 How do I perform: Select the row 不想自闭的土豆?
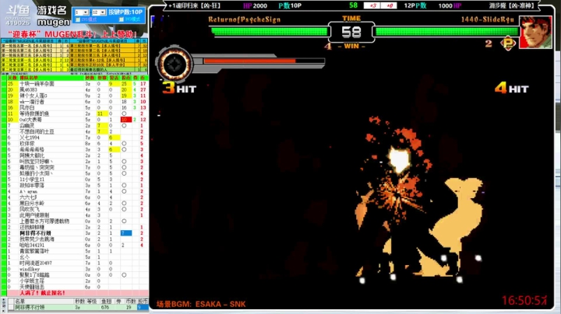point(75,131)
